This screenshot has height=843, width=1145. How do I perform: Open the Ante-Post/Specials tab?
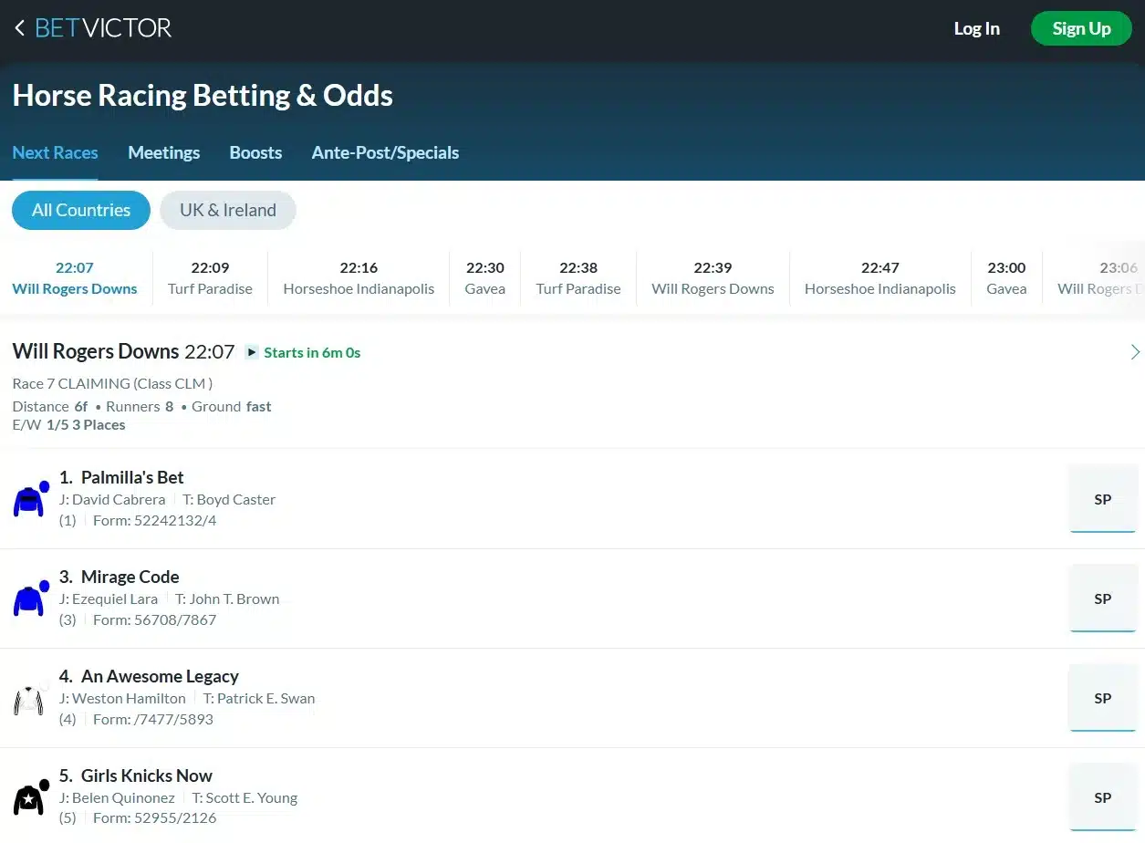point(385,152)
